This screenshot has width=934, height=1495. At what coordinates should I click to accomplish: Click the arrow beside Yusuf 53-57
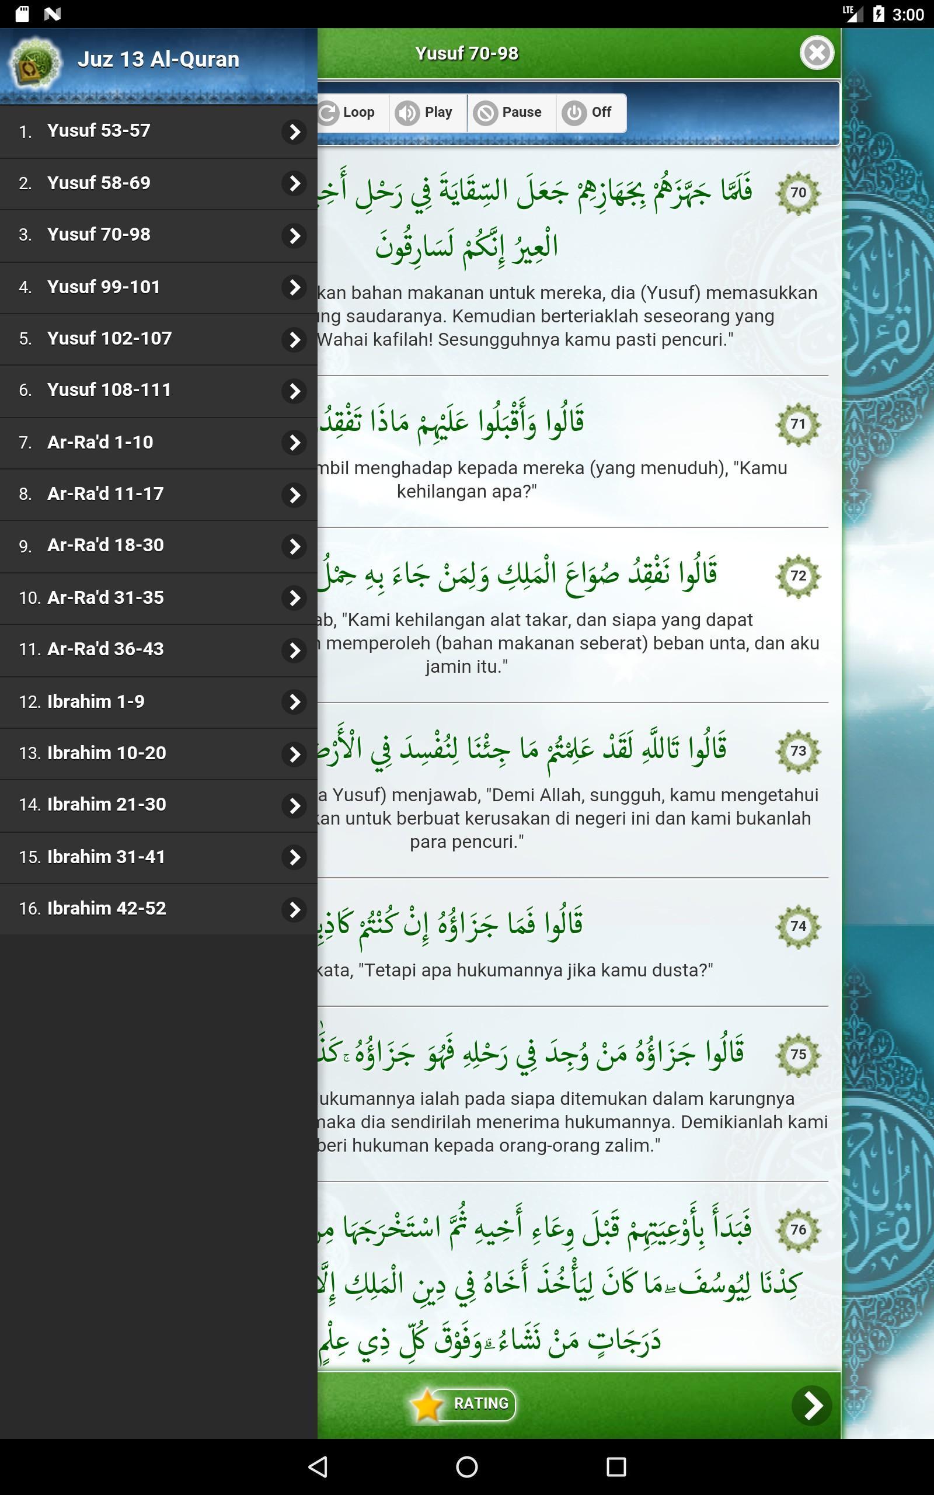point(295,131)
